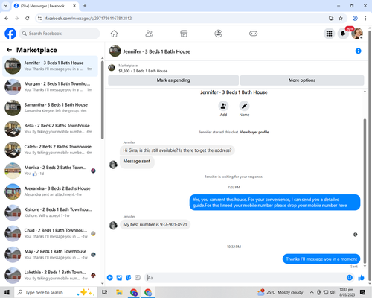Choose a sticker icon in composer
This screenshot has width=372, height=298.
click(129, 278)
